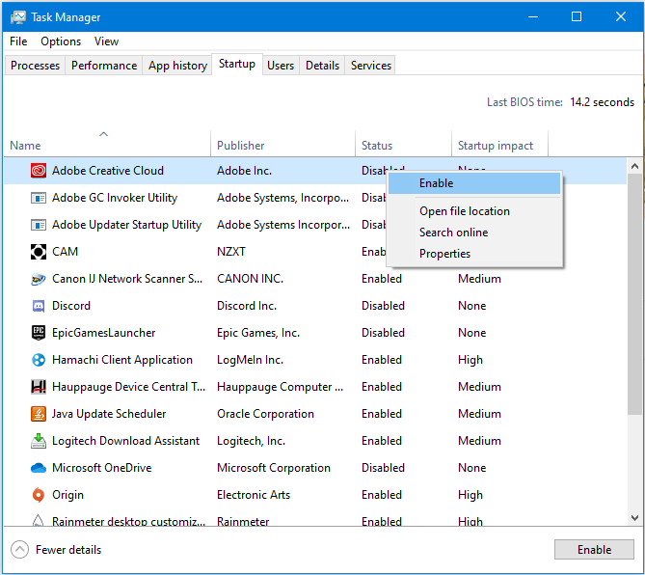This screenshot has height=575, width=645.
Task: Choose Enable from the context menu
Action: click(x=437, y=183)
